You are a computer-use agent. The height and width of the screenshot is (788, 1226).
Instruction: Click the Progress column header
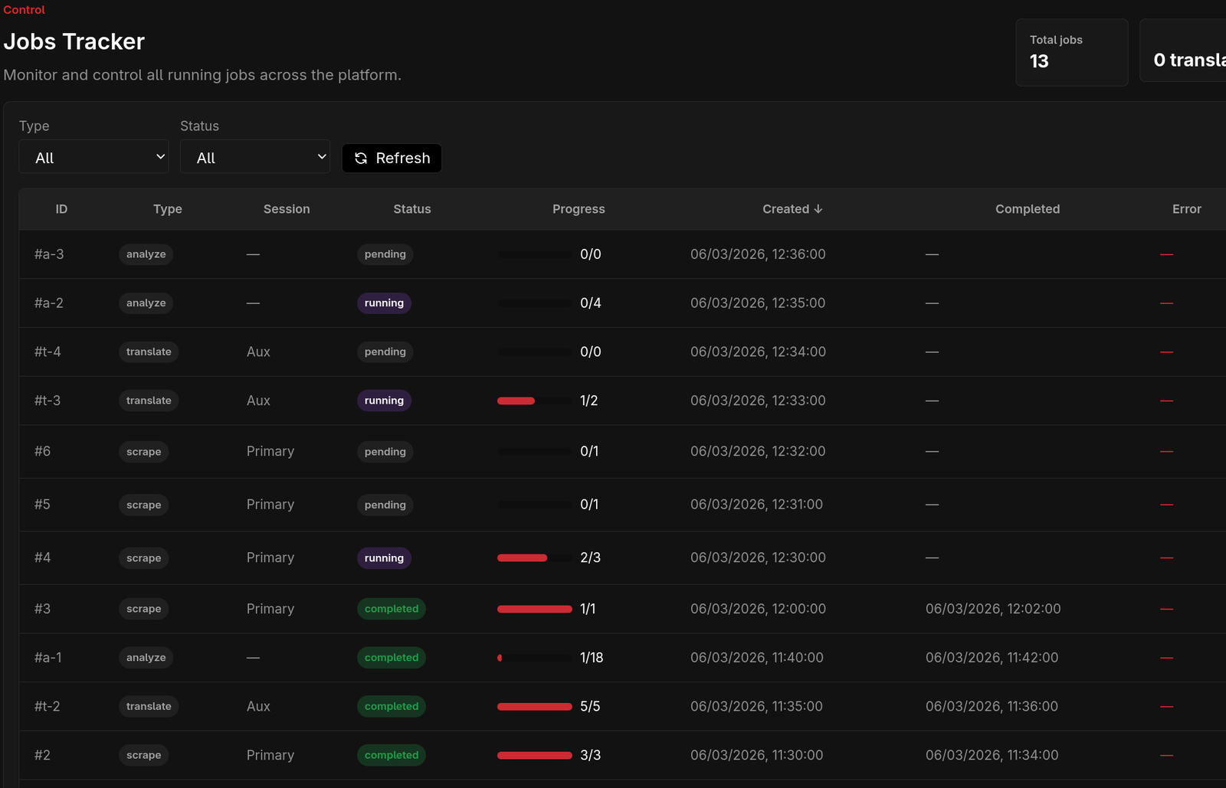pos(579,209)
